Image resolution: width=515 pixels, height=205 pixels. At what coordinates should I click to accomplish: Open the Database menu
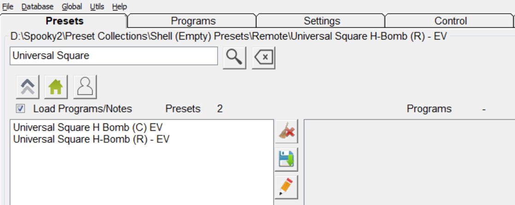click(37, 6)
